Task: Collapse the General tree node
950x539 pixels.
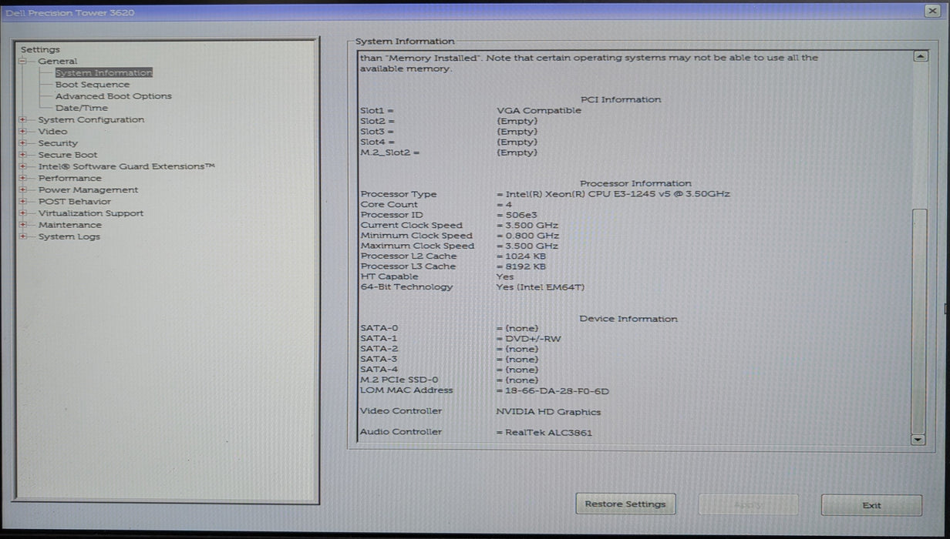Action: pos(22,61)
